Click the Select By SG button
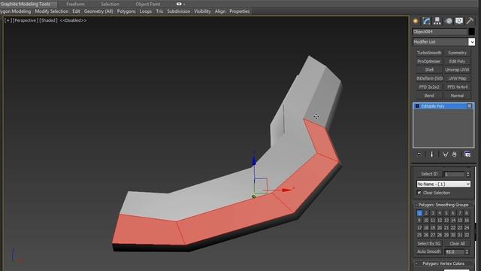 point(429,244)
